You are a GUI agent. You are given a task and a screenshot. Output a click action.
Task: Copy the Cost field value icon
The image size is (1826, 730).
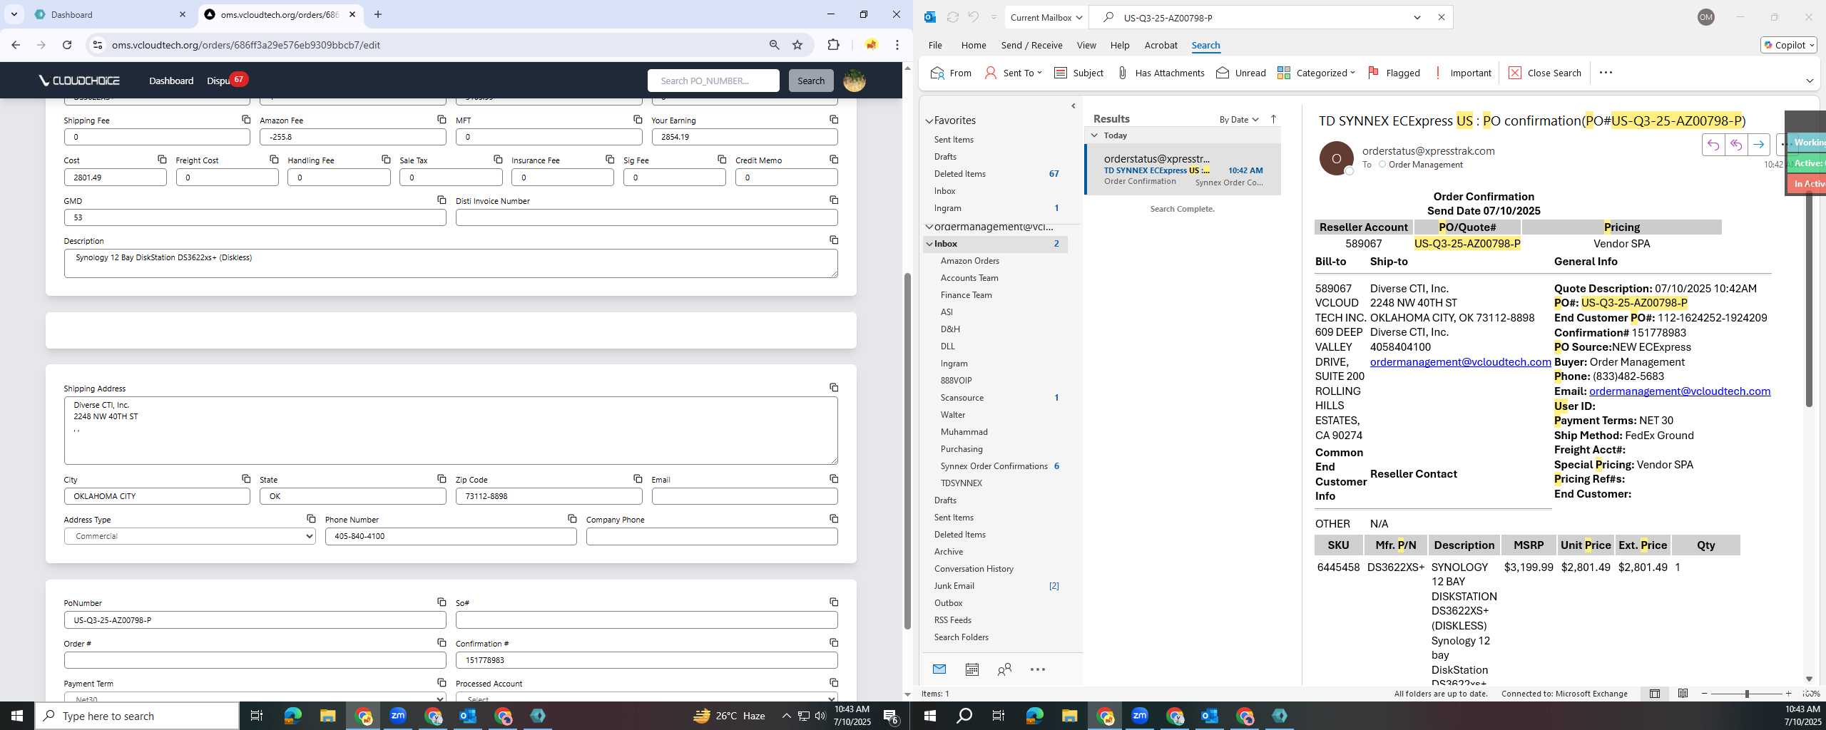pos(162,159)
